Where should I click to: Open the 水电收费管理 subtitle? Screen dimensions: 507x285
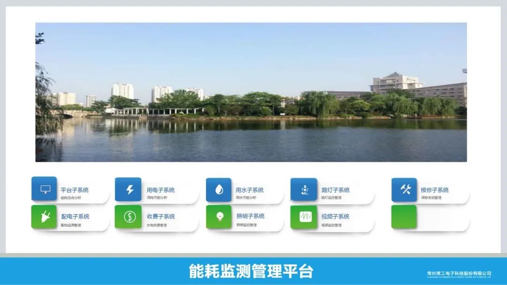click(157, 225)
